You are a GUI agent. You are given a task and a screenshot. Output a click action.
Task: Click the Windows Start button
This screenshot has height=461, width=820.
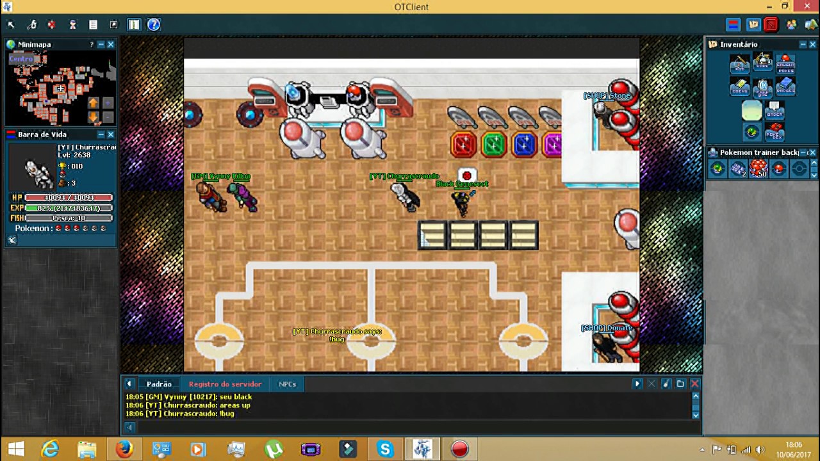[x=16, y=449]
